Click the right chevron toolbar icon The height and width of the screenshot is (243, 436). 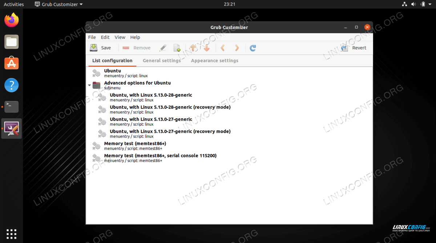coord(237,48)
